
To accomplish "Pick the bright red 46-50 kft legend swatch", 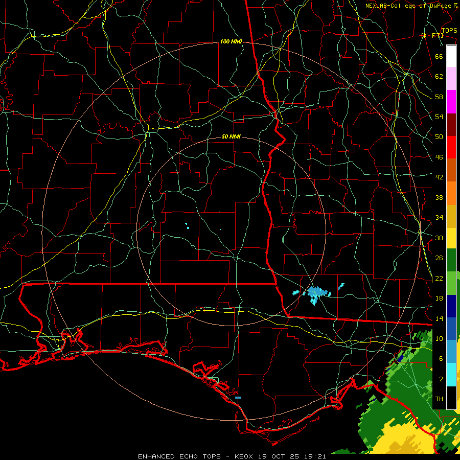I will coord(451,147).
